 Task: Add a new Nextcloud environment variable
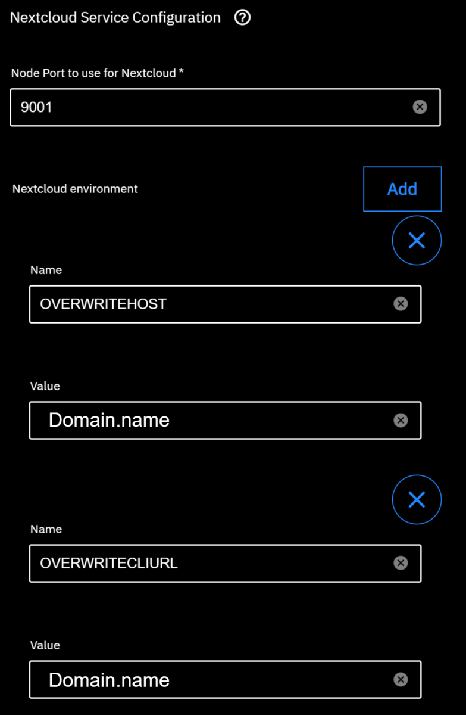point(402,189)
